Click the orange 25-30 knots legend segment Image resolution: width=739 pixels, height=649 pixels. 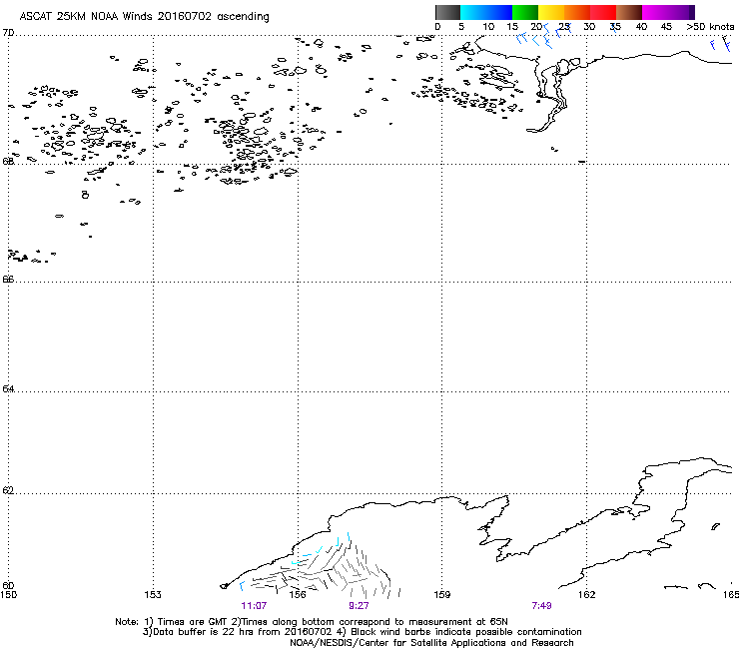click(x=577, y=12)
